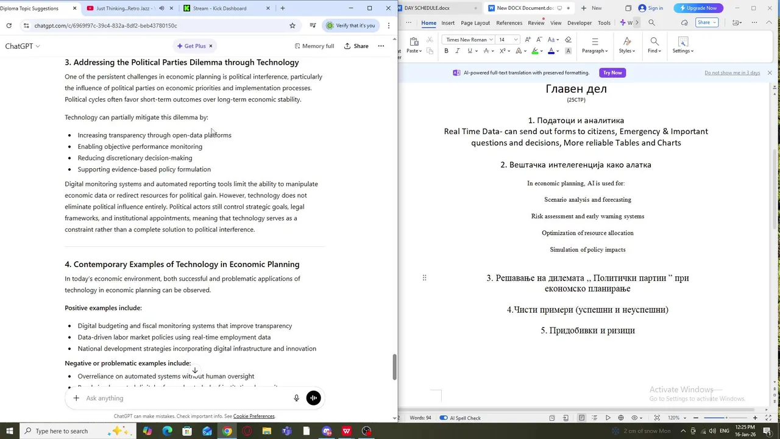Toggle the AI Spell Check switch
This screenshot has height=439, width=780.
[444, 418]
